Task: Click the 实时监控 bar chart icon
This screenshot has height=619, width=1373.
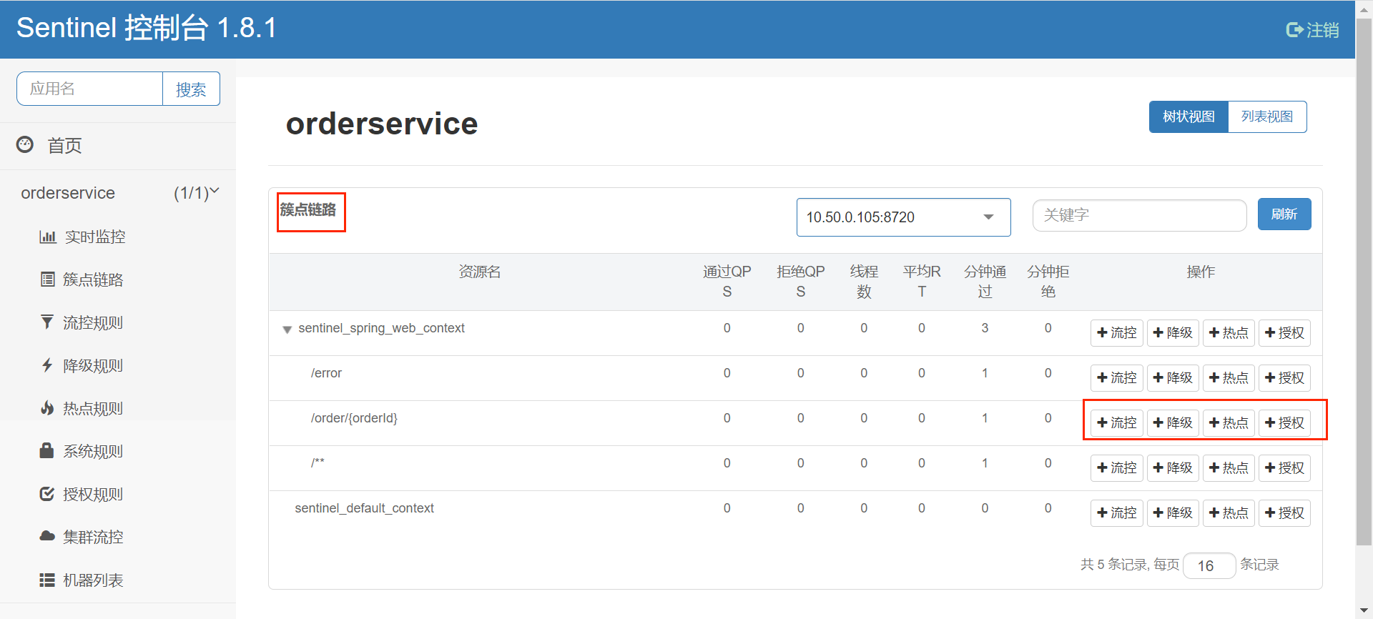Action: click(47, 237)
